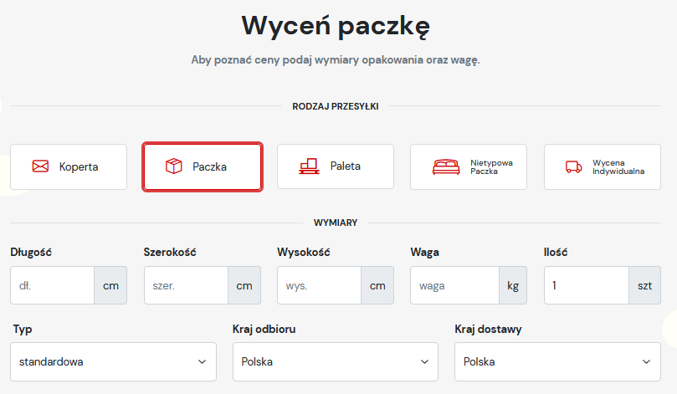The width and height of the screenshot is (677, 394).
Task: Click the Wycena Indywidualna label
Action: pos(618,166)
